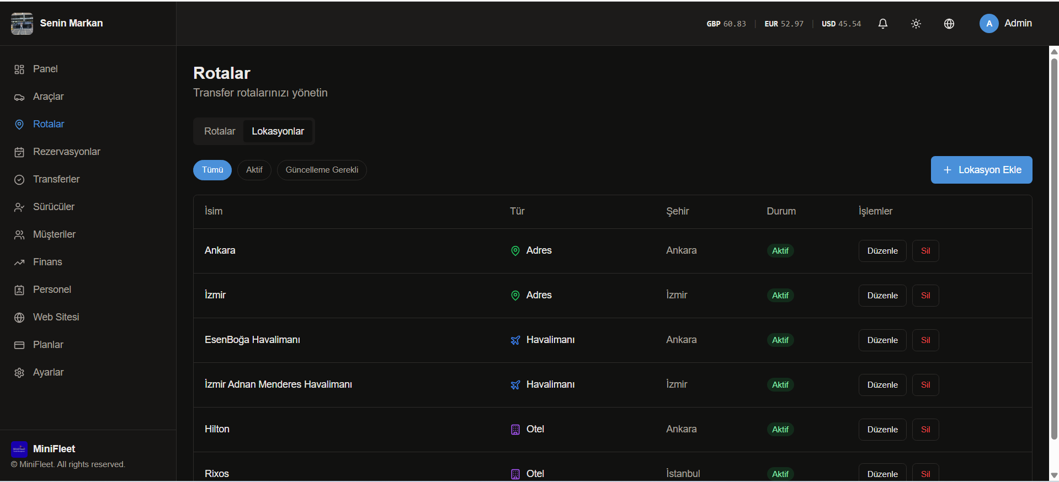The height and width of the screenshot is (482, 1059).
Task: Click the EsenBoğa Havalimanı name cell
Action: tap(252, 340)
